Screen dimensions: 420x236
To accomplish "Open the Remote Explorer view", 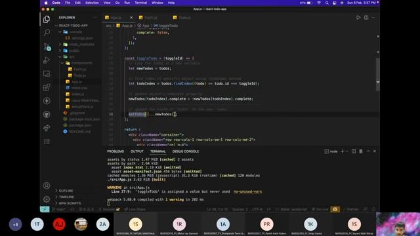I will coord(47,73).
